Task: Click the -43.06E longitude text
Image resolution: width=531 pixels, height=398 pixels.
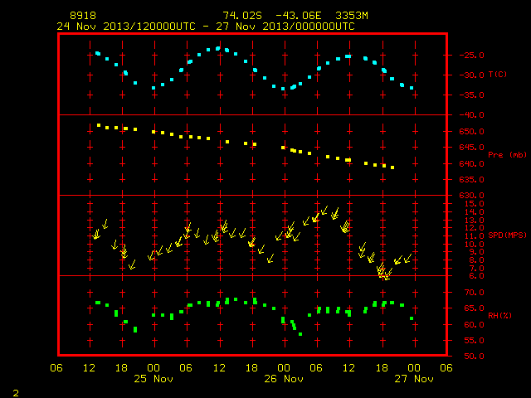Action: (299, 16)
